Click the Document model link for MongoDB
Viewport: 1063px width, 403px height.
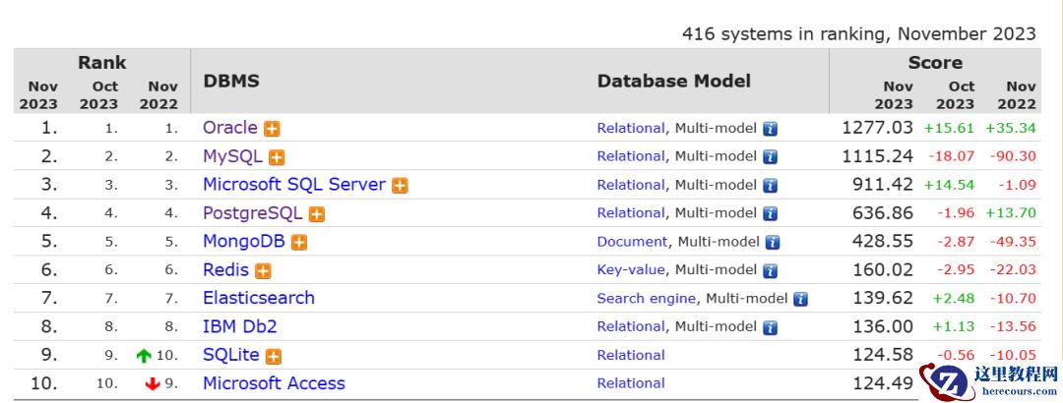point(632,242)
